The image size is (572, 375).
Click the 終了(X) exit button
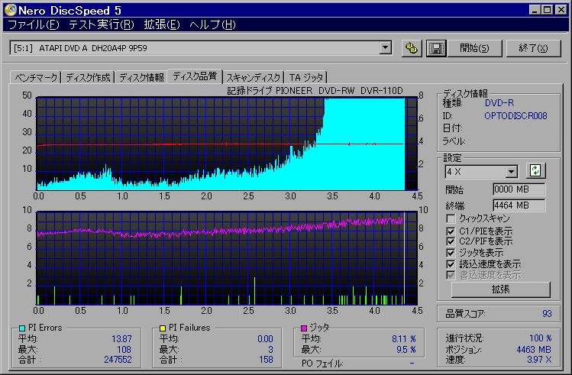533,48
